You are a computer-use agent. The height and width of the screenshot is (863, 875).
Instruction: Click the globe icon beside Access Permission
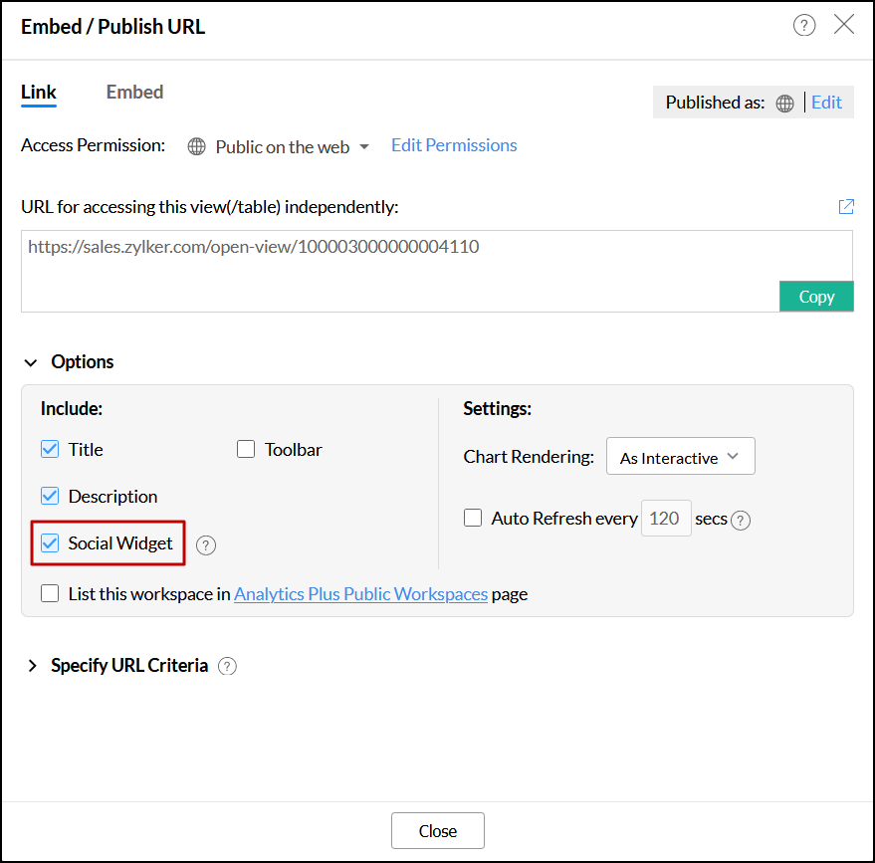[197, 147]
